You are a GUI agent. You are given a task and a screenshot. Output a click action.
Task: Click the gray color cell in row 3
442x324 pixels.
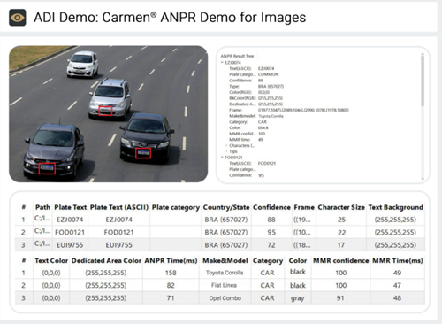(x=297, y=298)
